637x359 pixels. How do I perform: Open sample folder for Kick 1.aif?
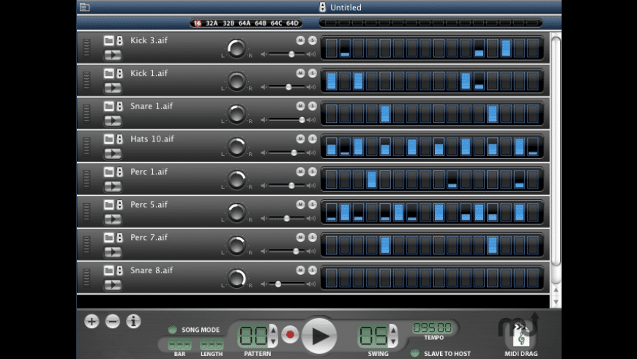pyautogui.click(x=108, y=73)
